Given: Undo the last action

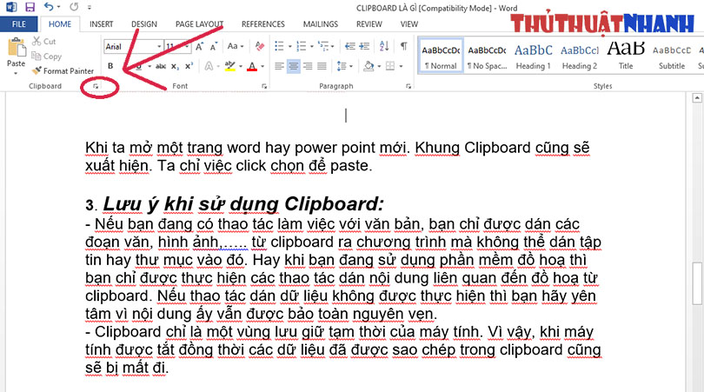Looking at the screenshot, I should (49, 7).
